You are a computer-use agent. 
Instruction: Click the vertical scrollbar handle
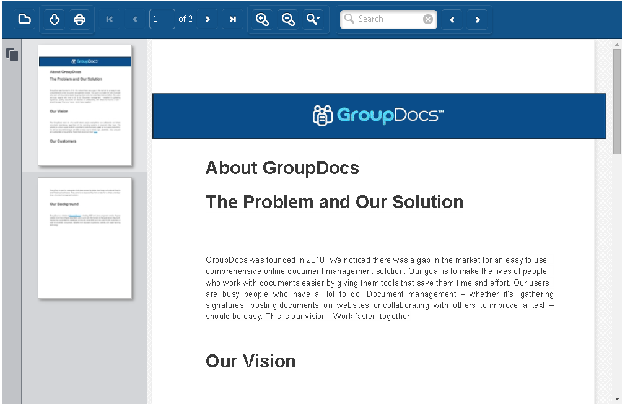tap(617, 101)
